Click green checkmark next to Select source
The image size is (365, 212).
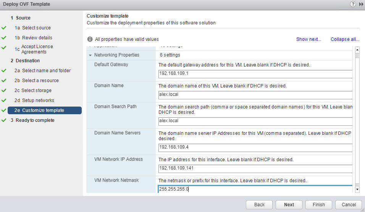point(4,28)
